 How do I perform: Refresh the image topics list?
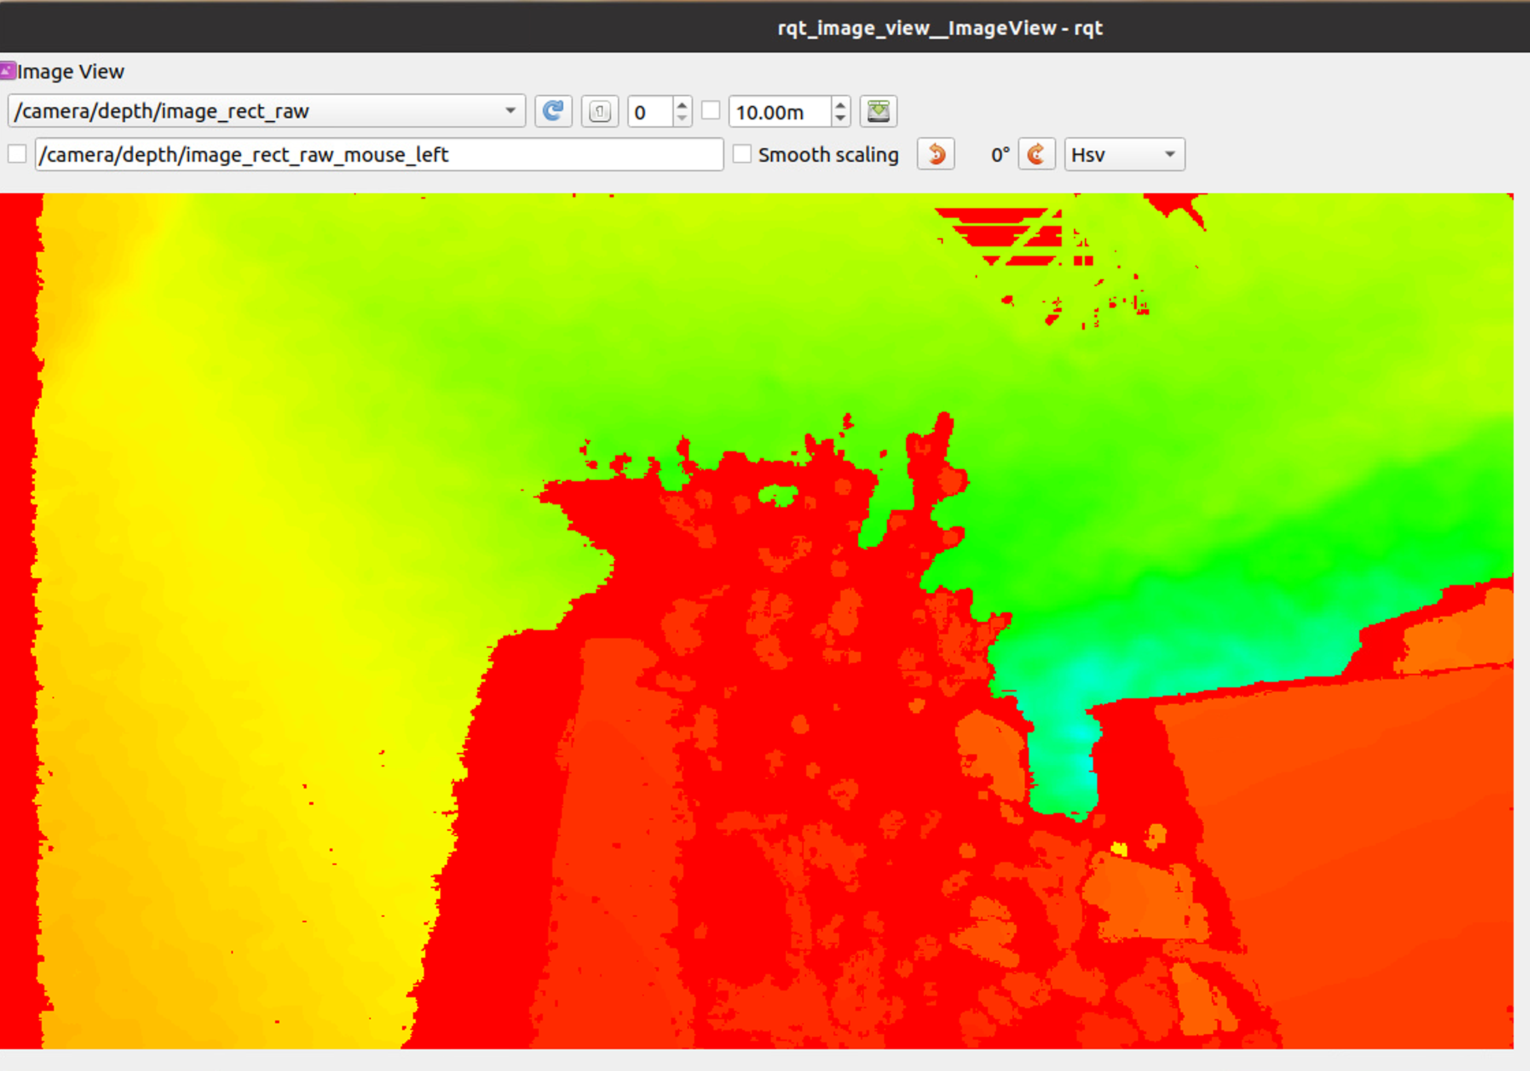pyautogui.click(x=552, y=111)
